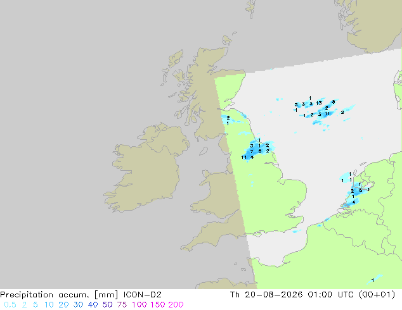402x310 pixels.
Task: Click the 75 mm legend value
Action: tap(122, 305)
